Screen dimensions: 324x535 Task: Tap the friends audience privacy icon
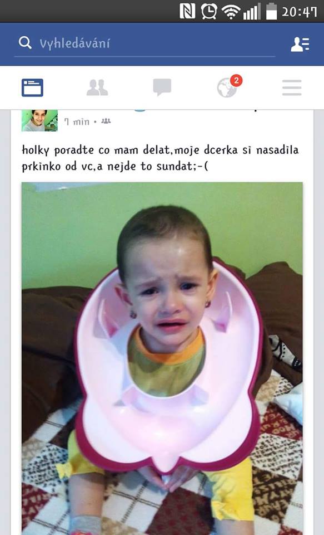pyautogui.click(x=106, y=121)
